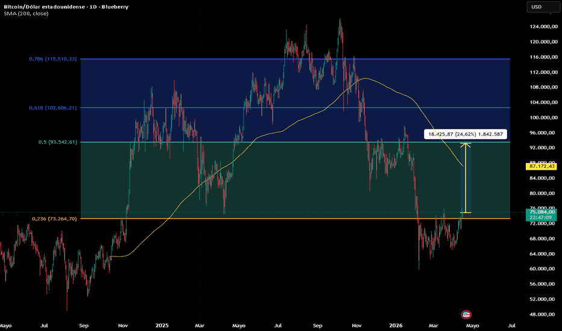This screenshot has height=331, width=562.
Task: Select the blue 0,786 Fibonacci level line
Action: [295, 59]
